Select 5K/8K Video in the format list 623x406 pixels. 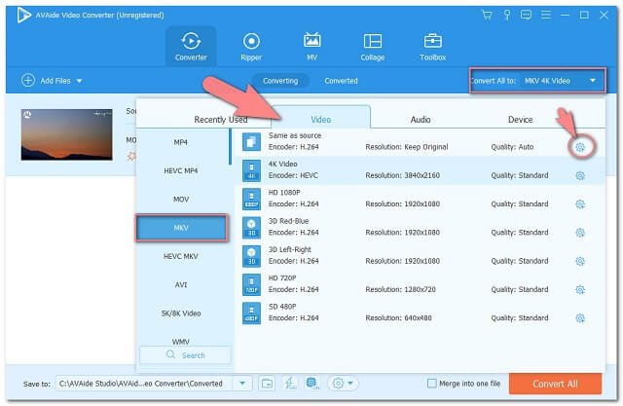pyautogui.click(x=181, y=314)
